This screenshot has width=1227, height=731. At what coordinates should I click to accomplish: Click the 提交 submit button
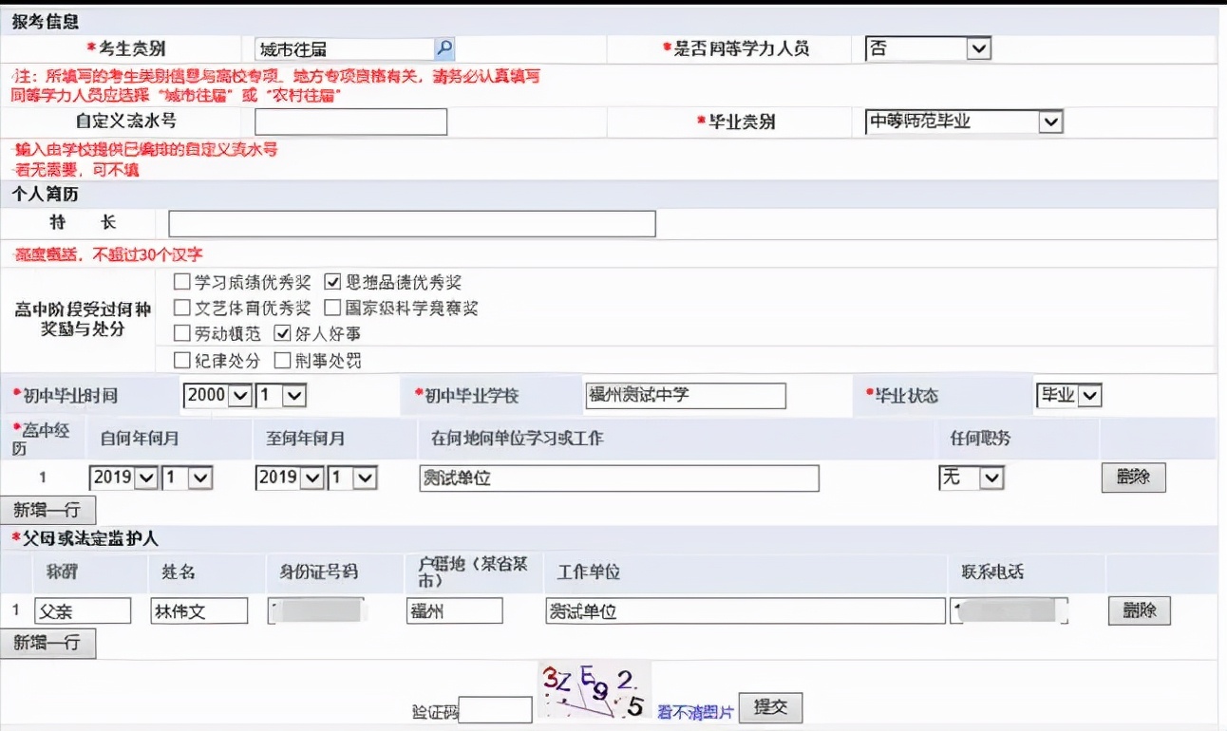pyautogui.click(x=770, y=707)
